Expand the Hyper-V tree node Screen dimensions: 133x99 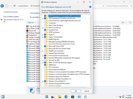(x=43, y=35)
